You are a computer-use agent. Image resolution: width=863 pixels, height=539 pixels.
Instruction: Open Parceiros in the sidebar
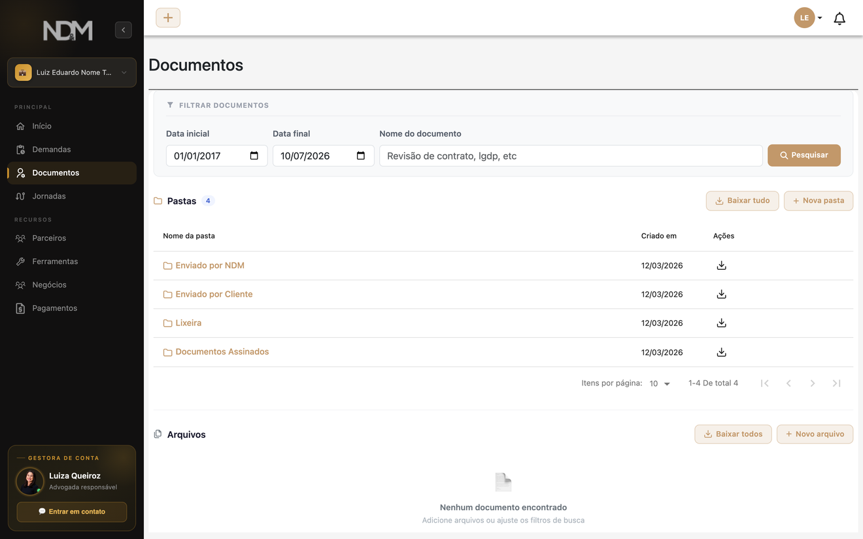(x=72, y=238)
